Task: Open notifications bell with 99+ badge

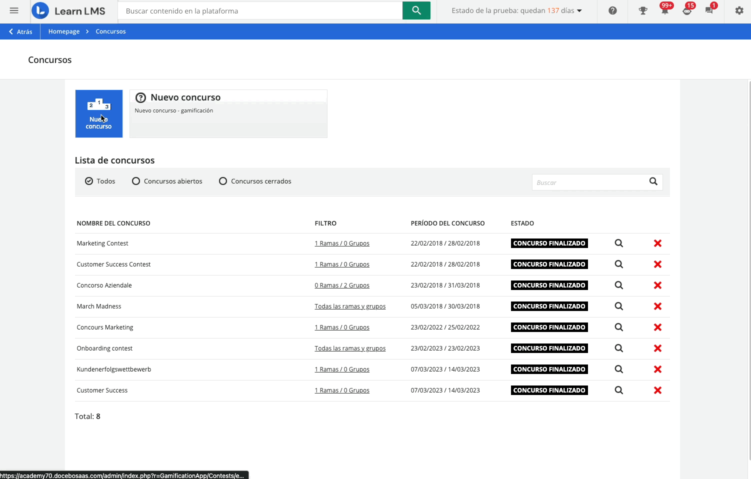Action: 664,10
